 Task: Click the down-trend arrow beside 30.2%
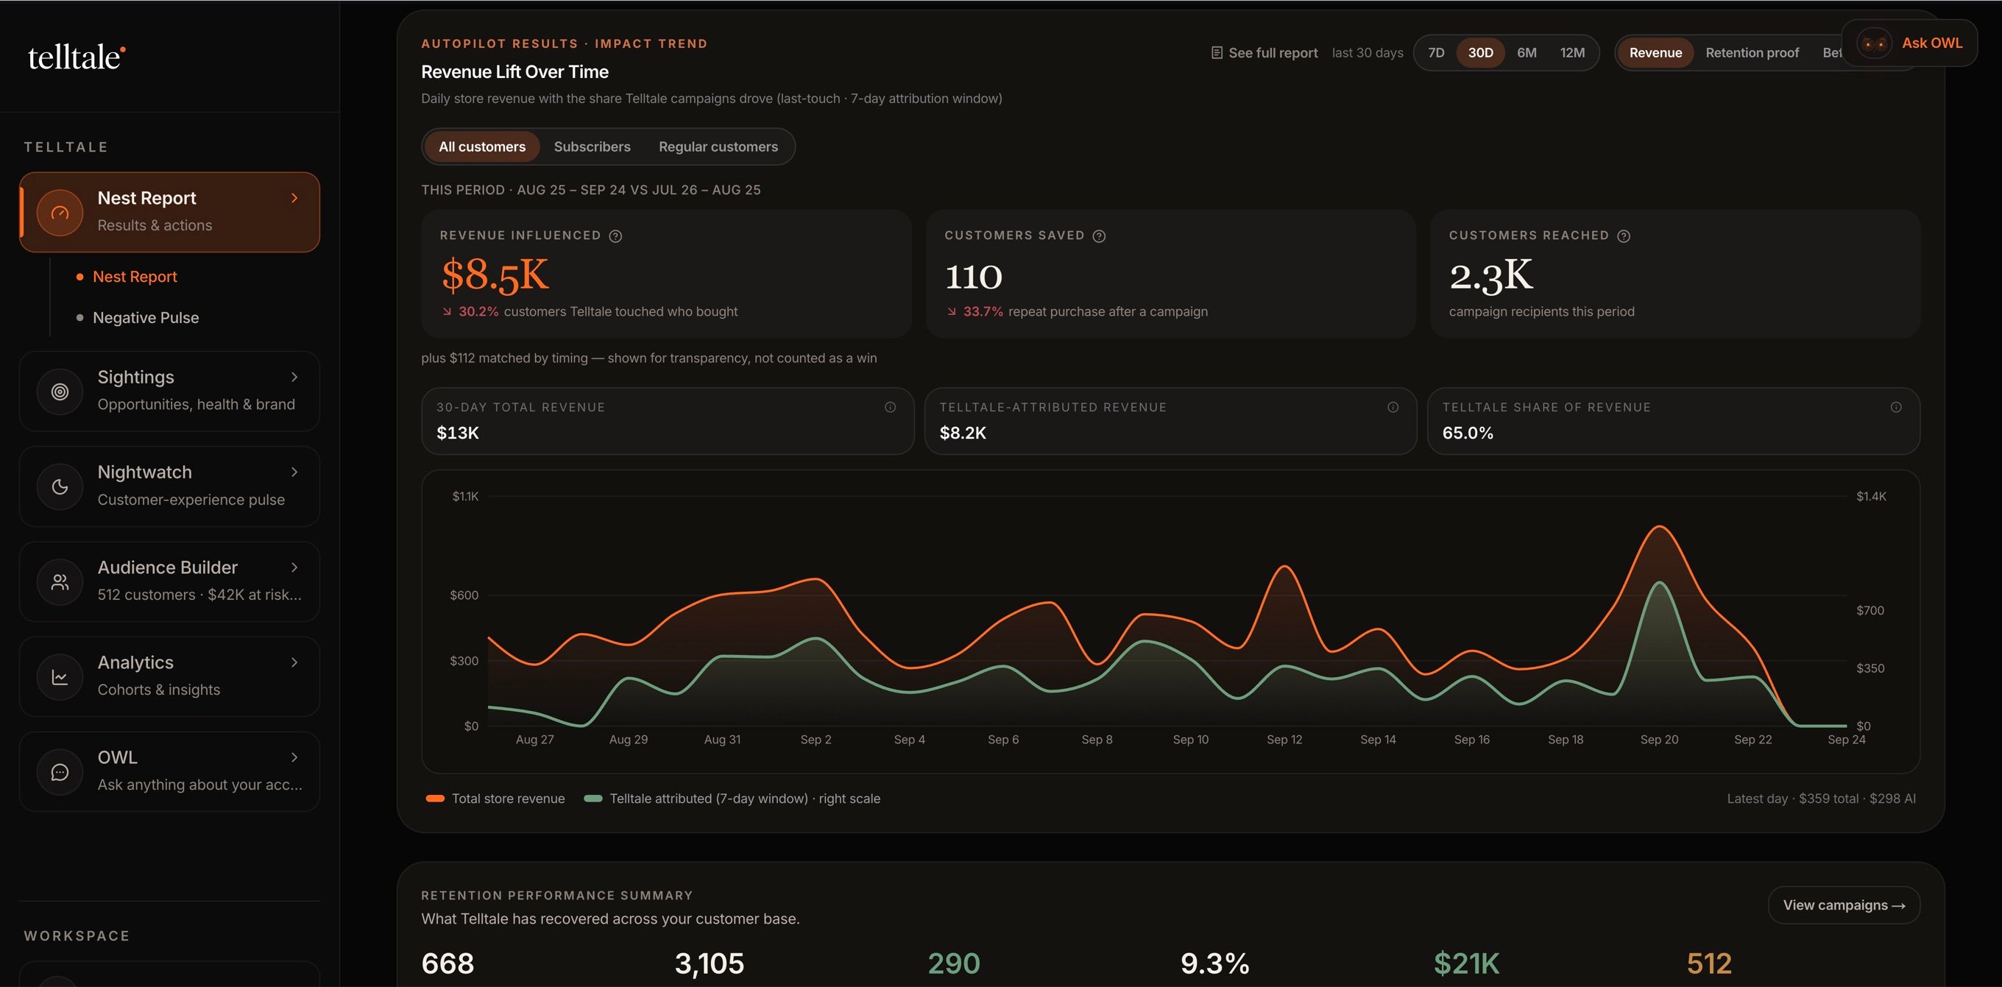coord(447,311)
